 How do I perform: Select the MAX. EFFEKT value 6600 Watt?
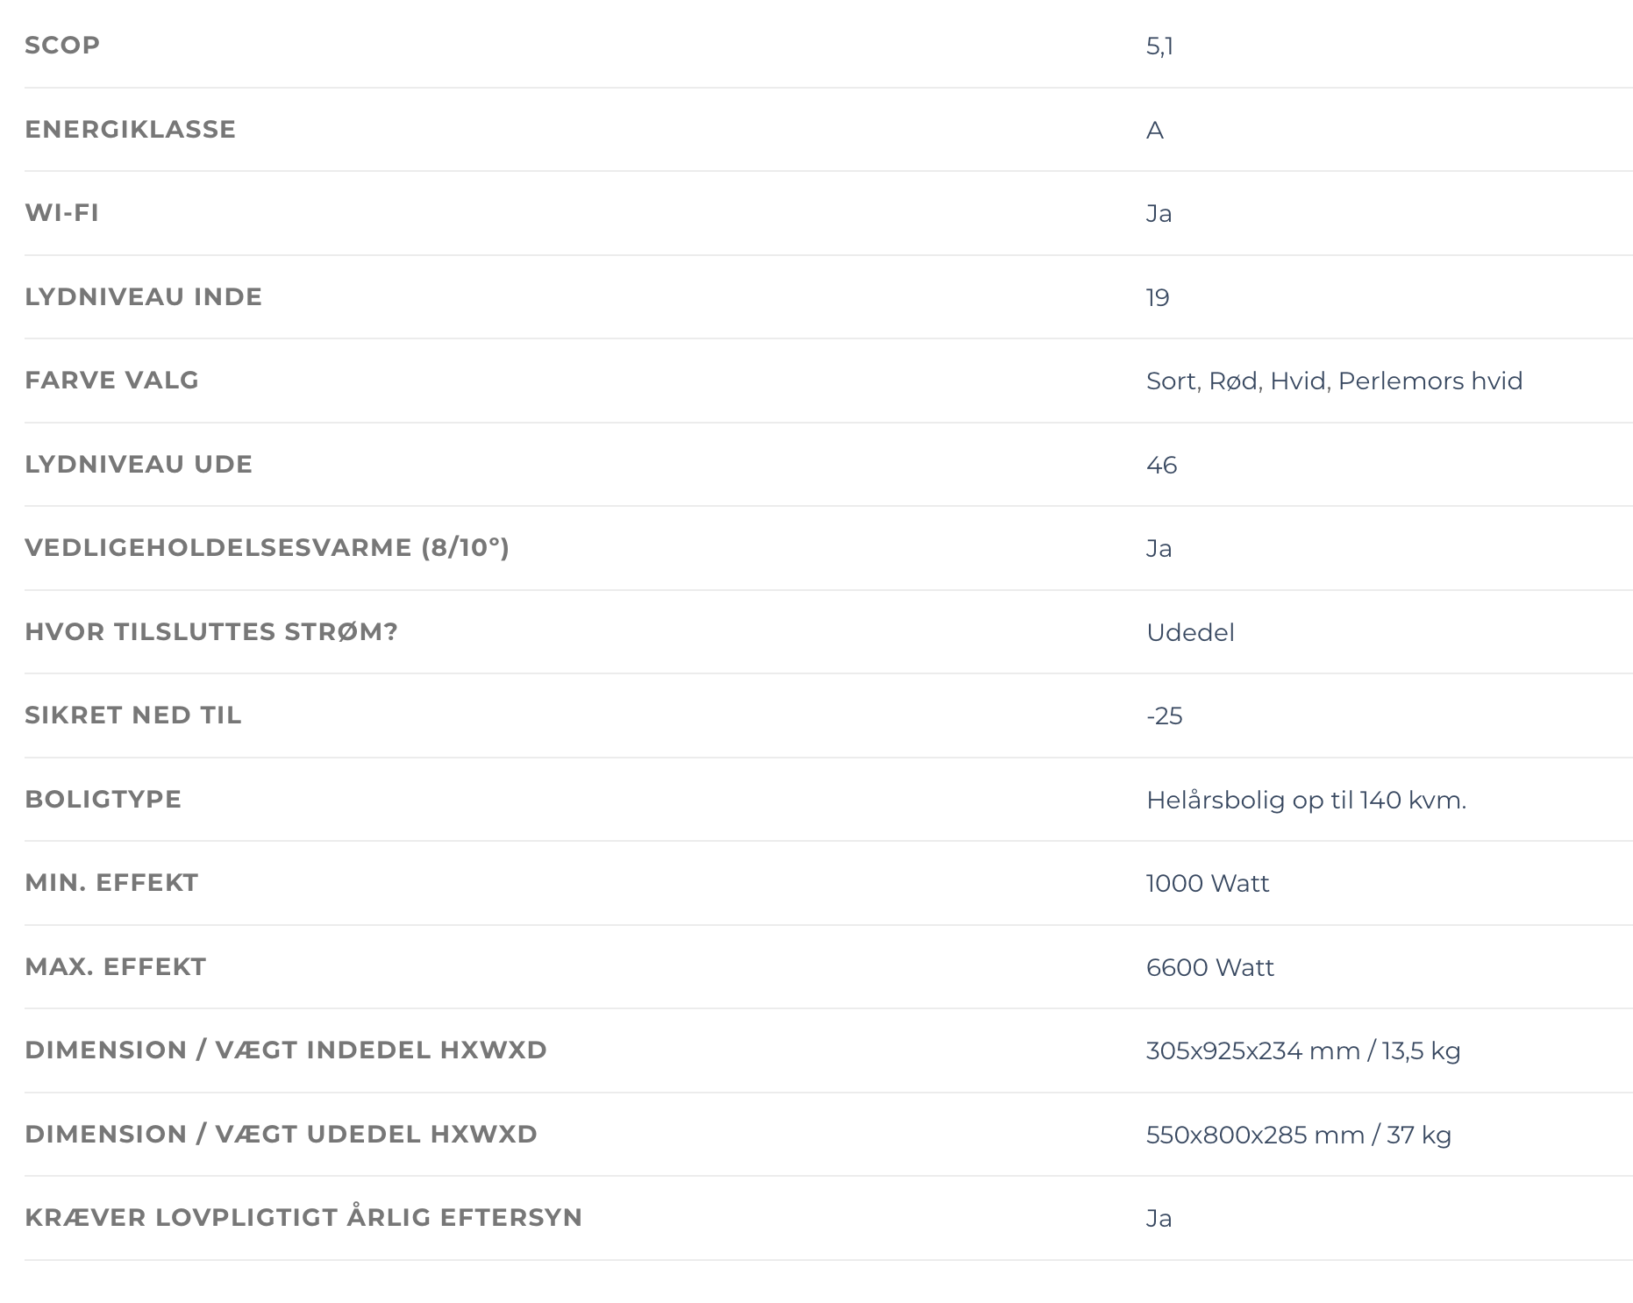coord(1209,968)
